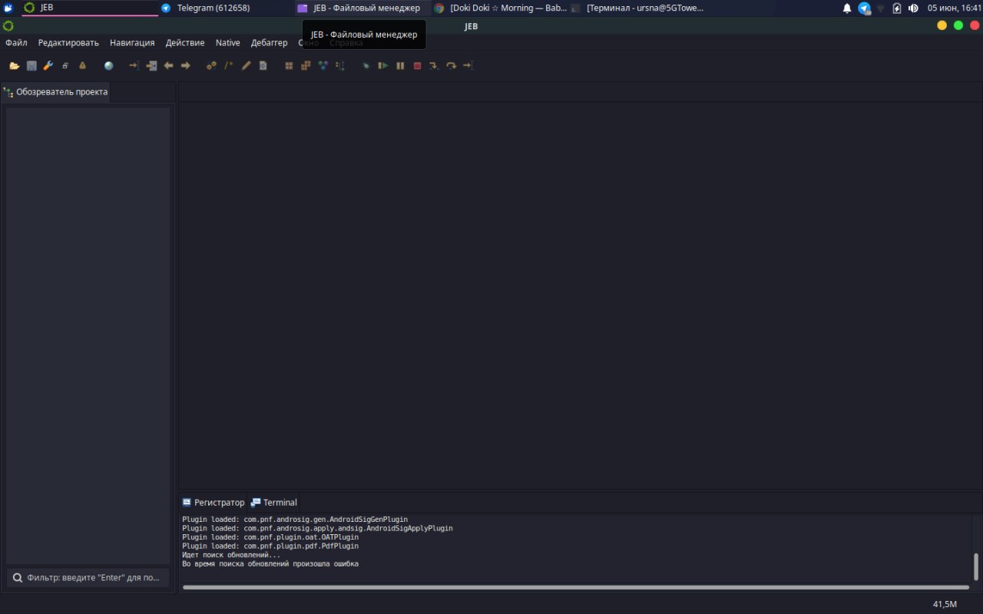Click the gears decompile toolbar icon
This screenshot has height=614, width=983.
(211, 66)
